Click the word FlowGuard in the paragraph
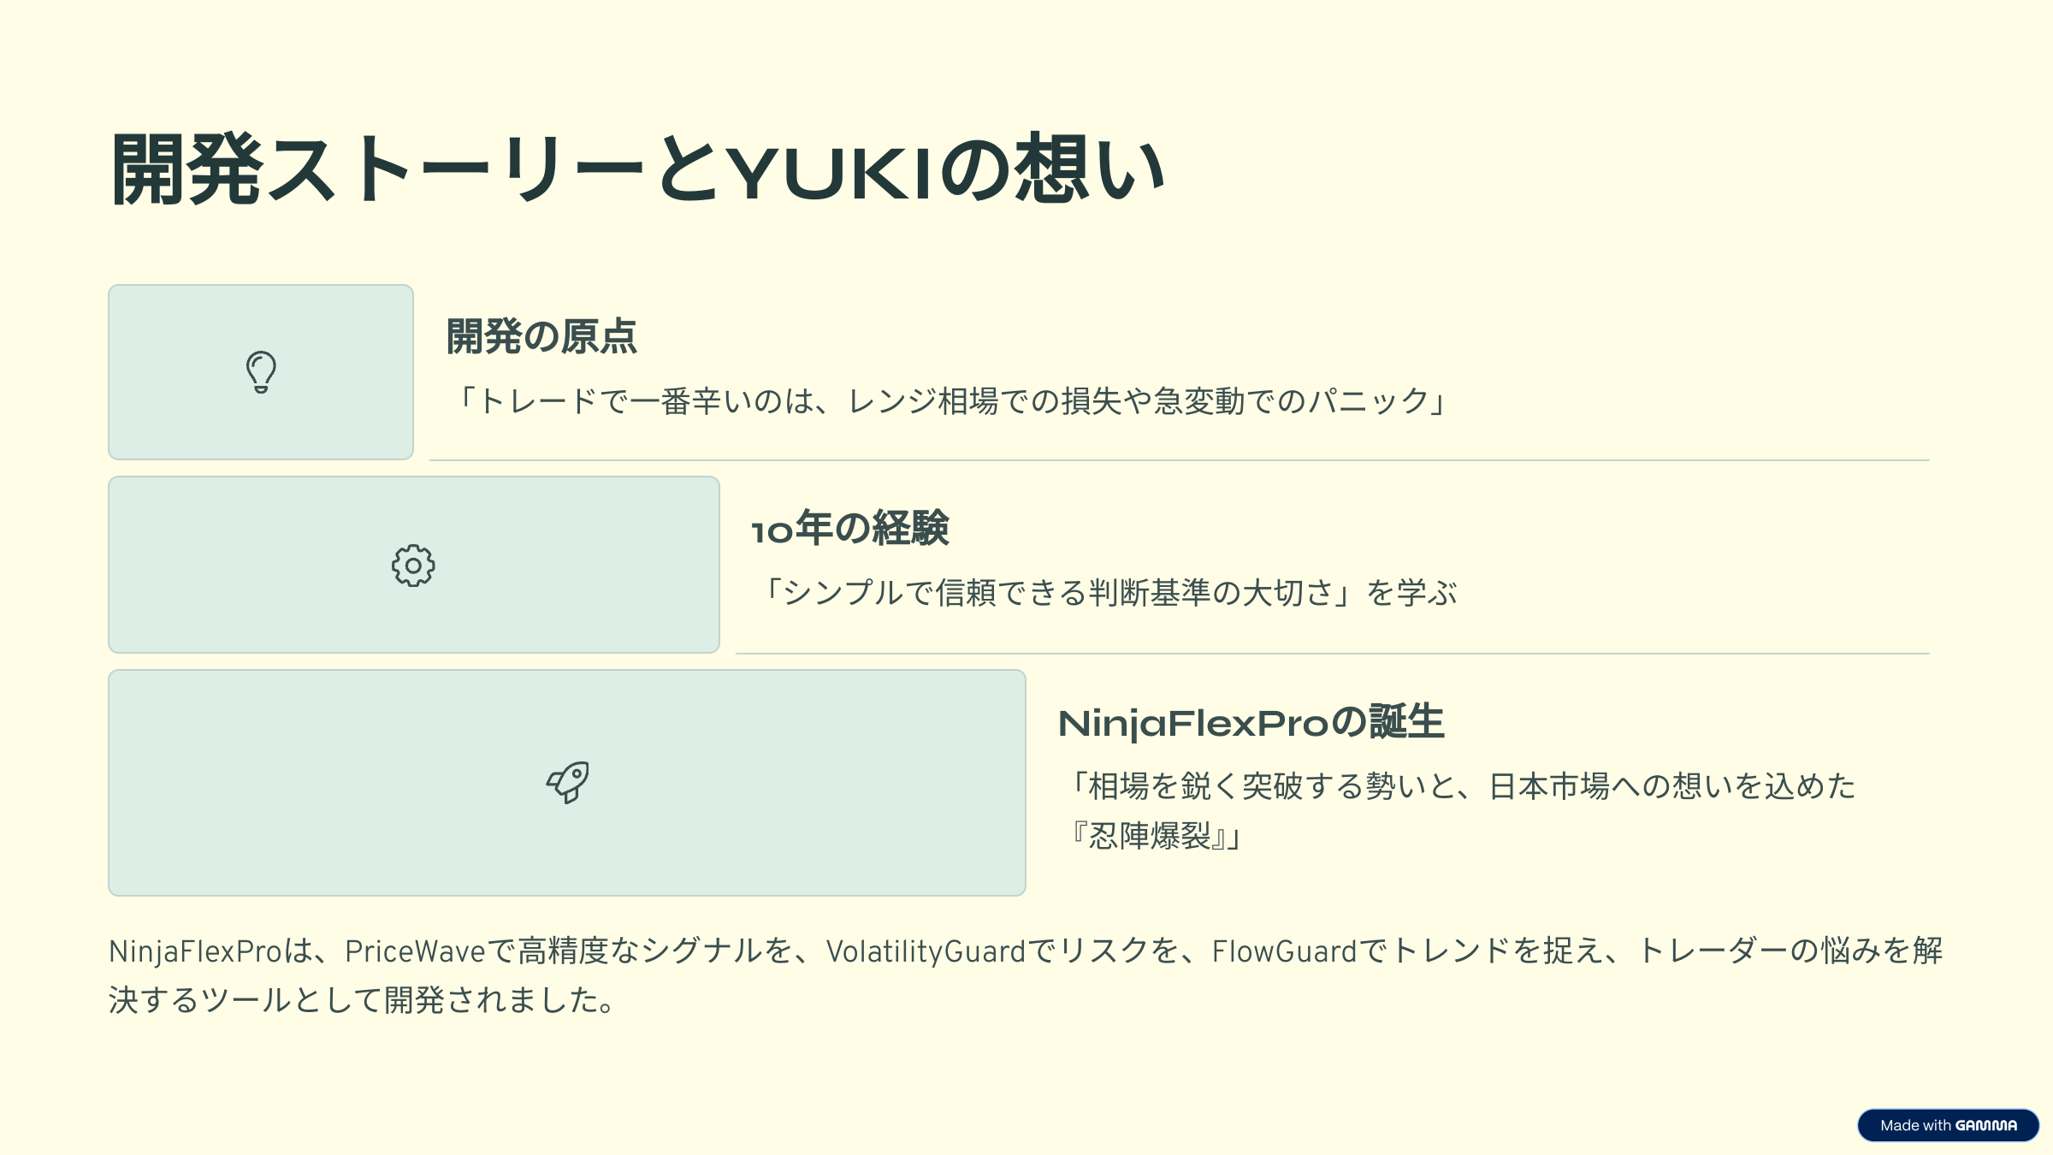This screenshot has height=1155, width=2053. coord(1284,951)
